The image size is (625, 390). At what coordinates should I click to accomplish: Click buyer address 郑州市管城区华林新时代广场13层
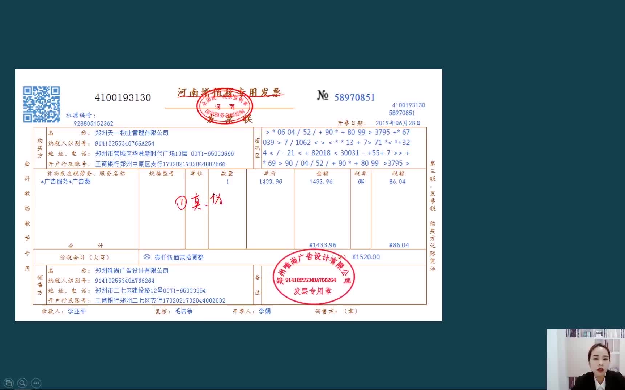[x=141, y=153]
